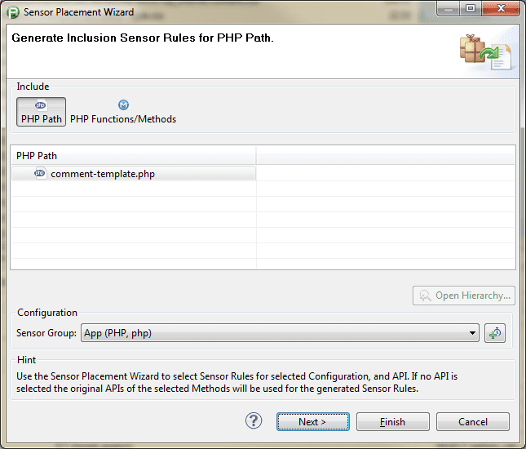Screen dimensions: 526x449
Task: Open the Sensor Group dropdown
Action: 280,333
